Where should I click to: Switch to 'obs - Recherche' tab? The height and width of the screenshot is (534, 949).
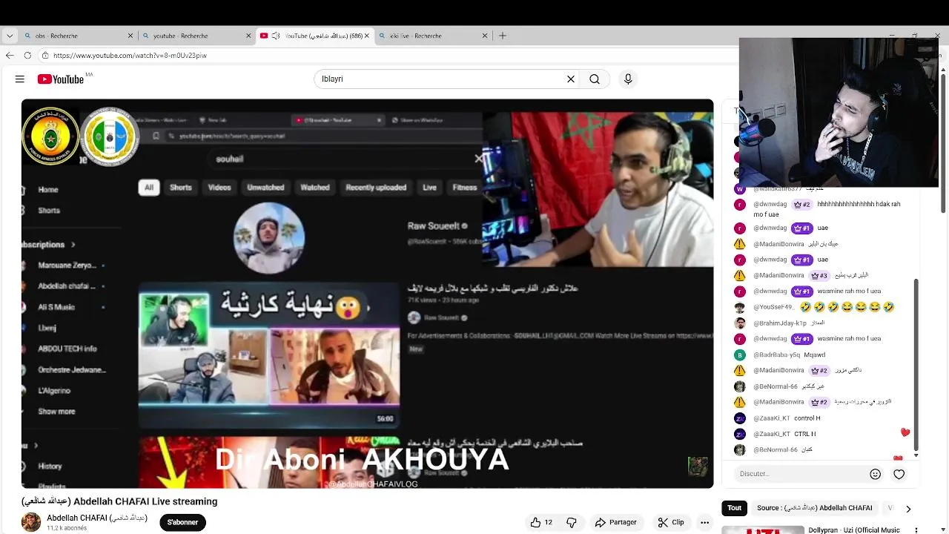point(78,36)
